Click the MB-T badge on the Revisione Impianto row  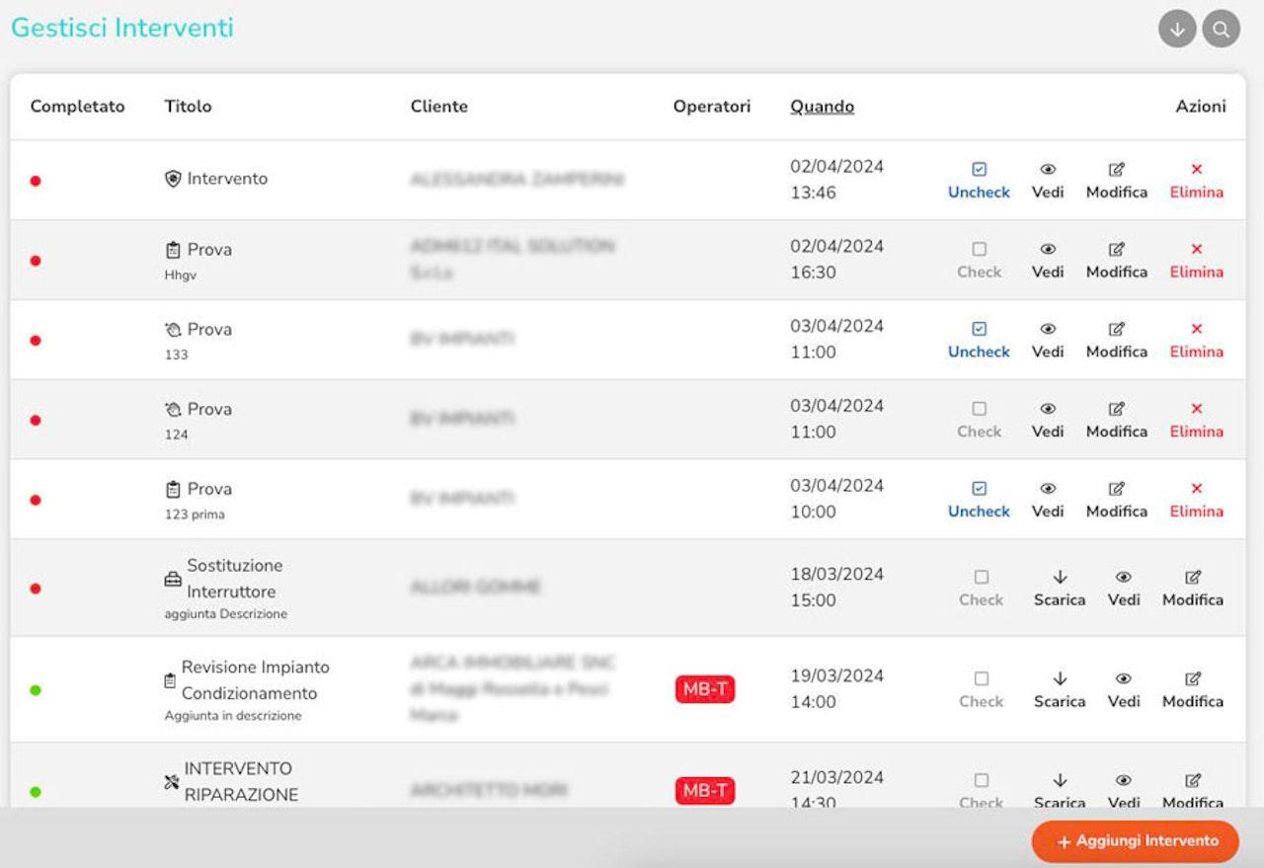click(x=705, y=689)
